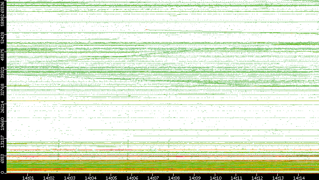Click the 14:02 time axis label
Image resolution: width=319 pixels, height=180 pixels.
point(49,178)
